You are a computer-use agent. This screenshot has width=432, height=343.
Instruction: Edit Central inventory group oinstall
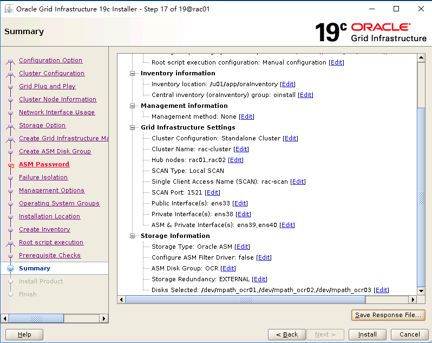point(305,95)
